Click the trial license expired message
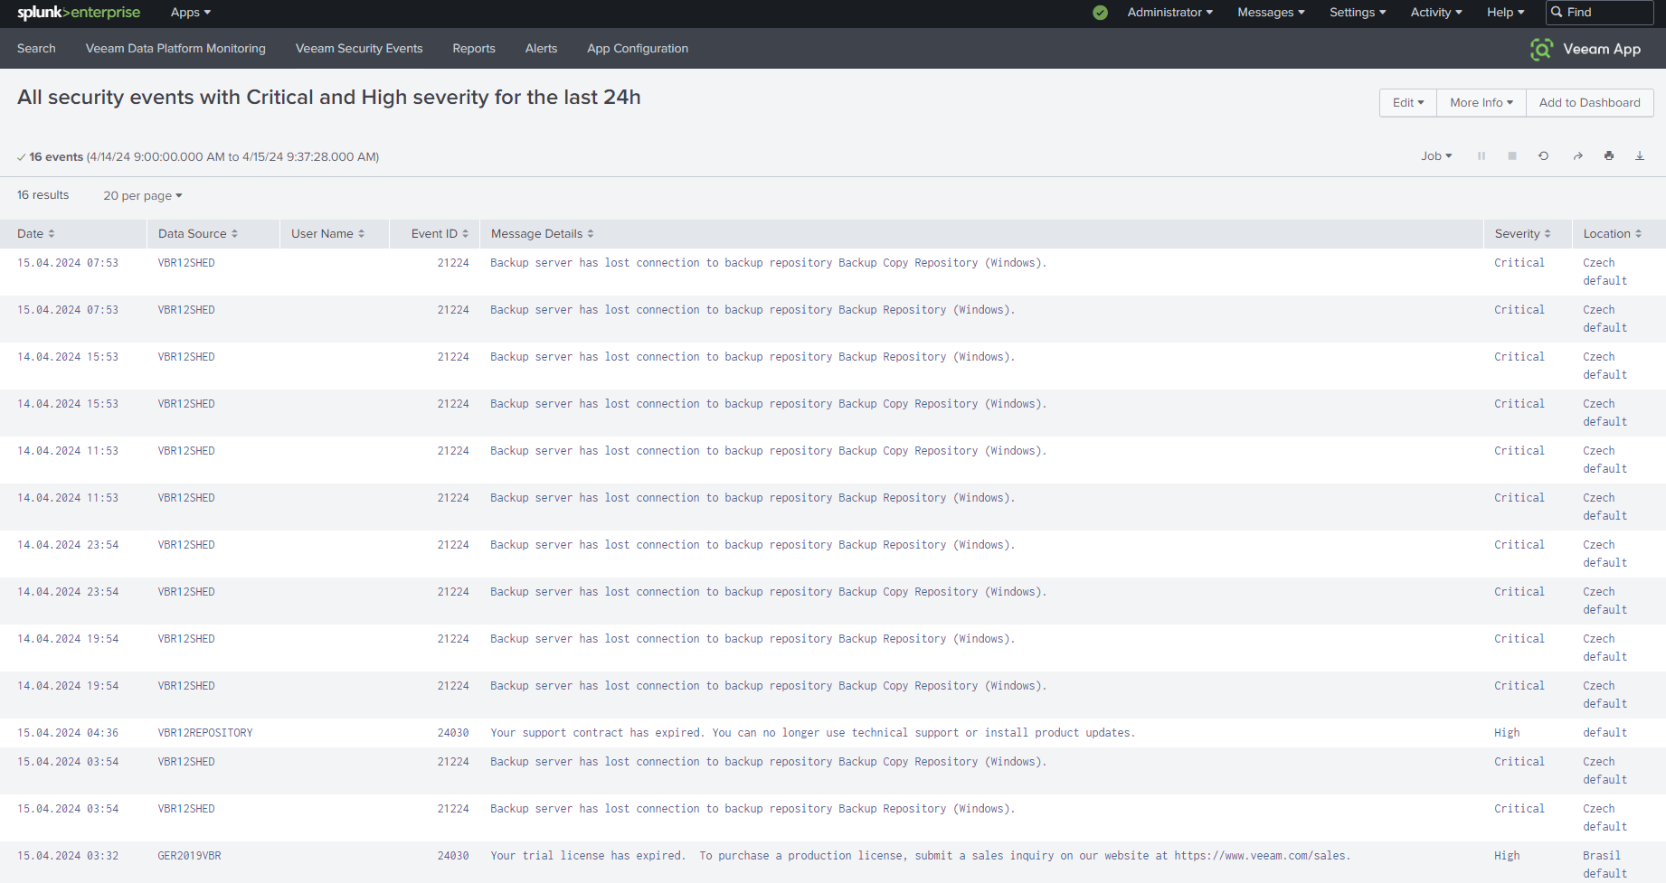The width and height of the screenshot is (1666, 883). 920,856
